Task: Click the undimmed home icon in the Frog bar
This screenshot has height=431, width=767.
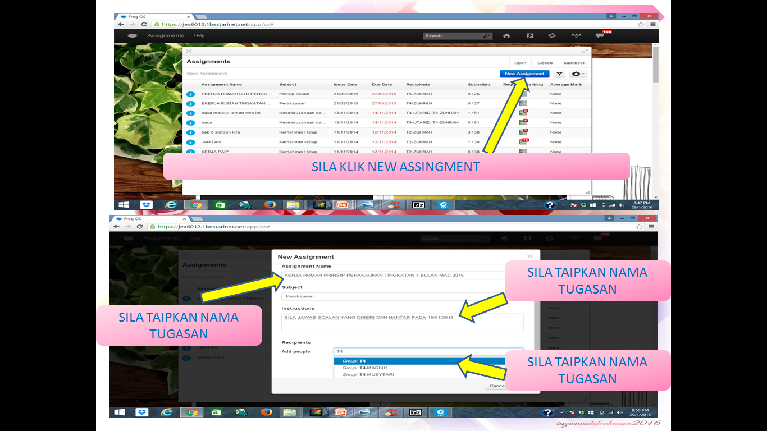Action: point(506,35)
